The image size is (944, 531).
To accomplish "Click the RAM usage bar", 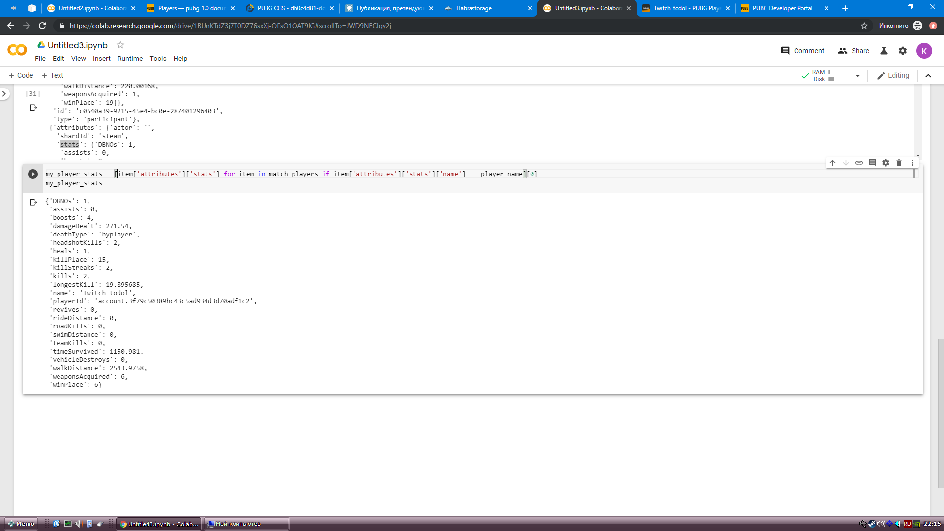I will click(839, 72).
